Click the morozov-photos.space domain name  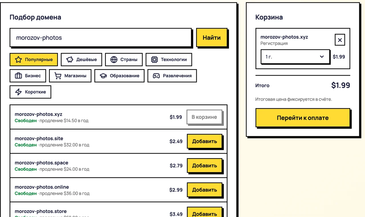(42, 163)
